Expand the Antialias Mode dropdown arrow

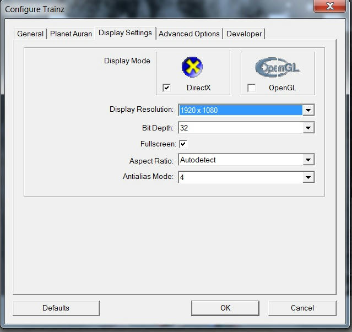tap(308, 177)
